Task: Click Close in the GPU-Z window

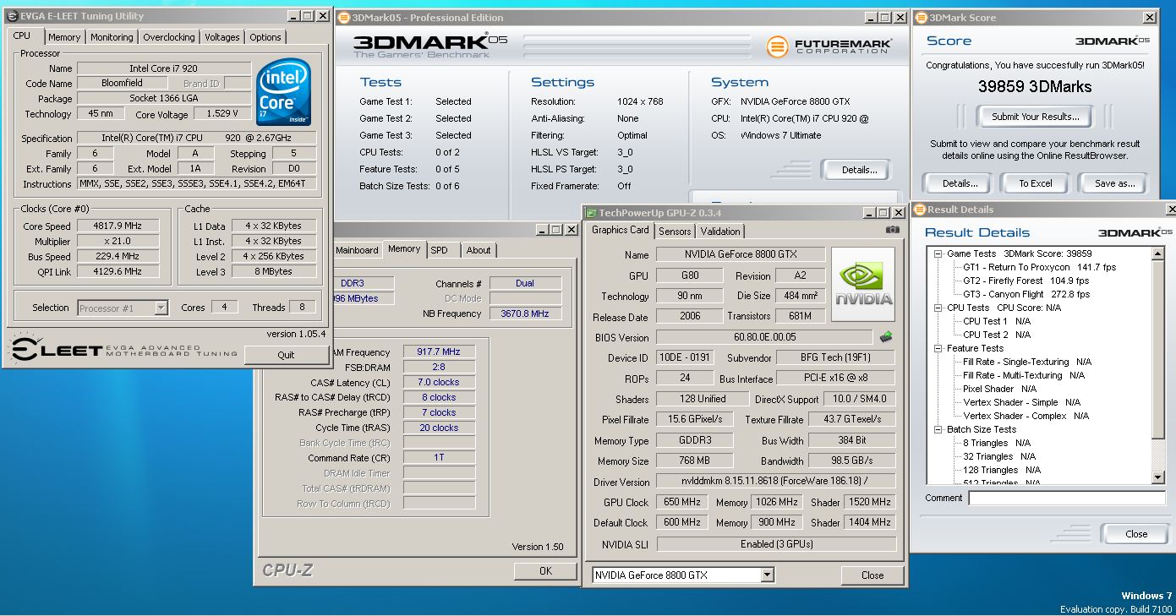Action: [872, 575]
